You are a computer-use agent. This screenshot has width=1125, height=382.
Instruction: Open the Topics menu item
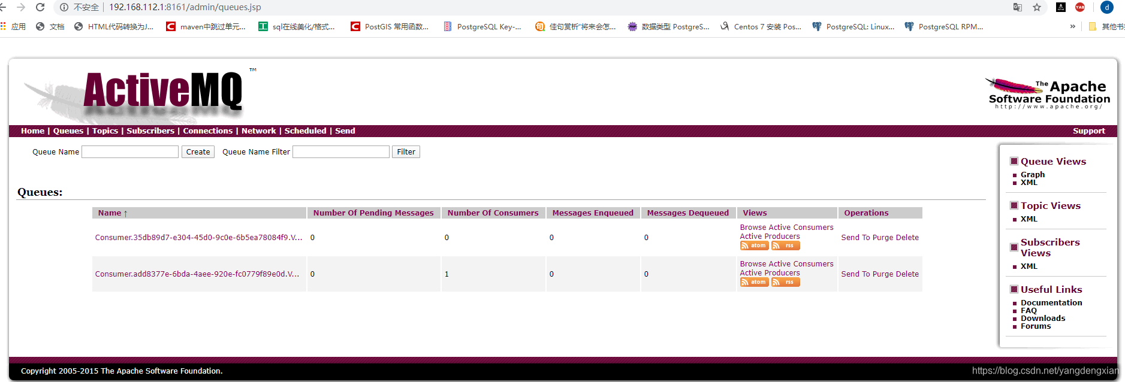[105, 131]
